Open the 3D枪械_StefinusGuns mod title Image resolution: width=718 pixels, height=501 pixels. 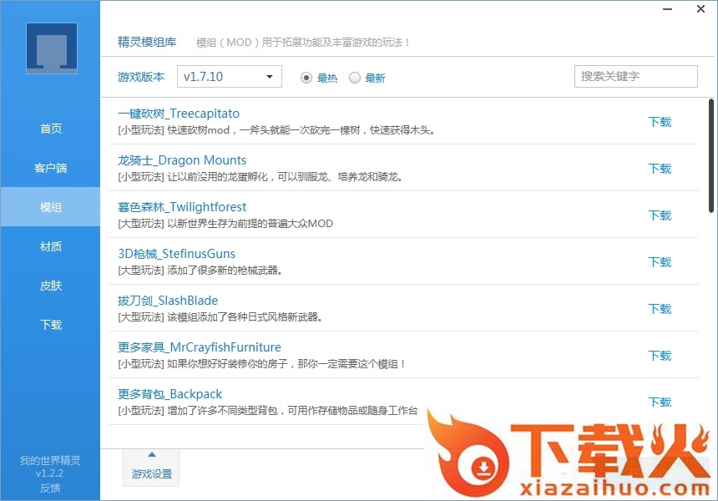177,254
